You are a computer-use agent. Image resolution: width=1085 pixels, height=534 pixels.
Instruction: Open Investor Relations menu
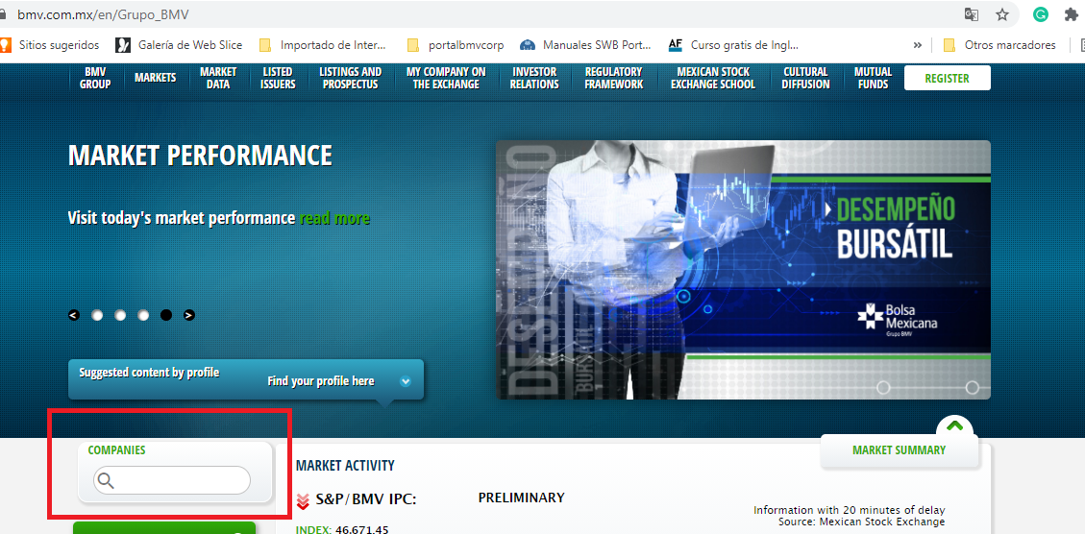click(x=534, y=78)
